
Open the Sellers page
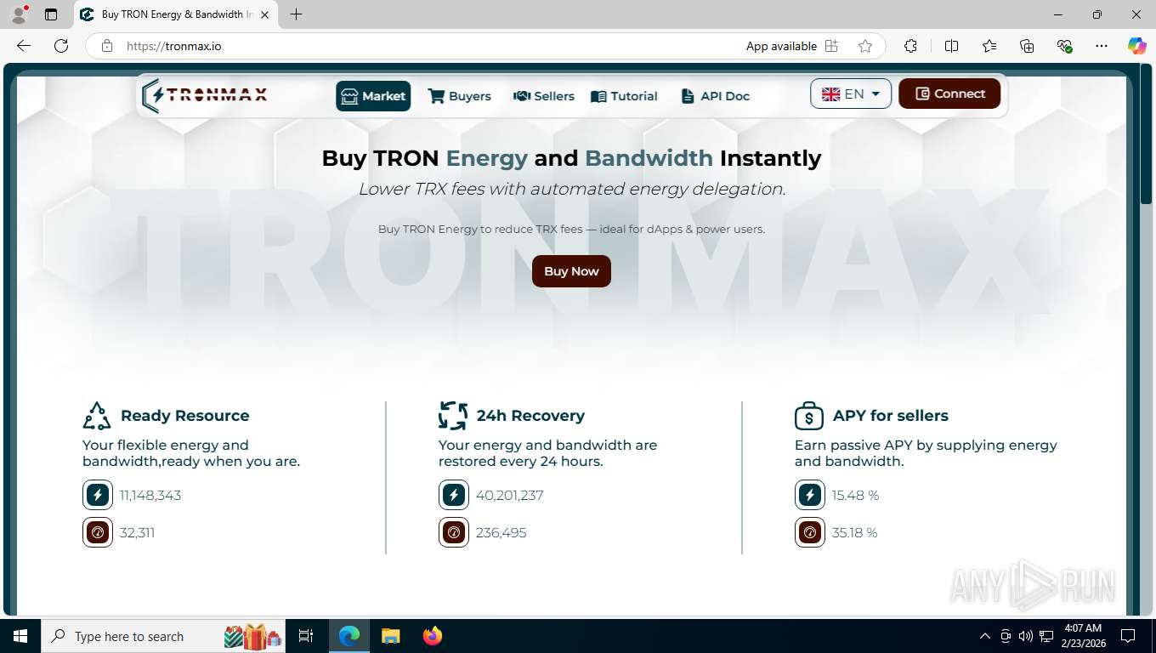pos(544,96)
